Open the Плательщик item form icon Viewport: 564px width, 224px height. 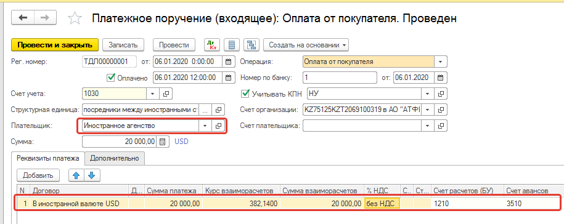[218, 126]
